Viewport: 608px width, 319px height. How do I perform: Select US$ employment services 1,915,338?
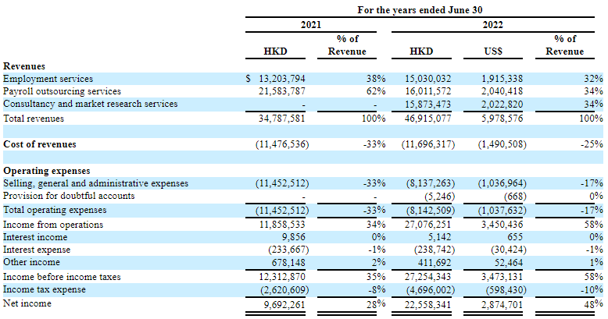click(x=502, y=79)
